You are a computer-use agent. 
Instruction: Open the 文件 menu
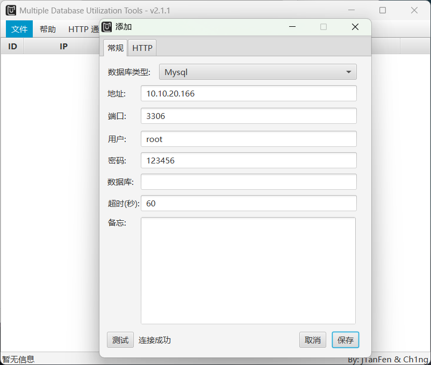(x=19, y=29)
